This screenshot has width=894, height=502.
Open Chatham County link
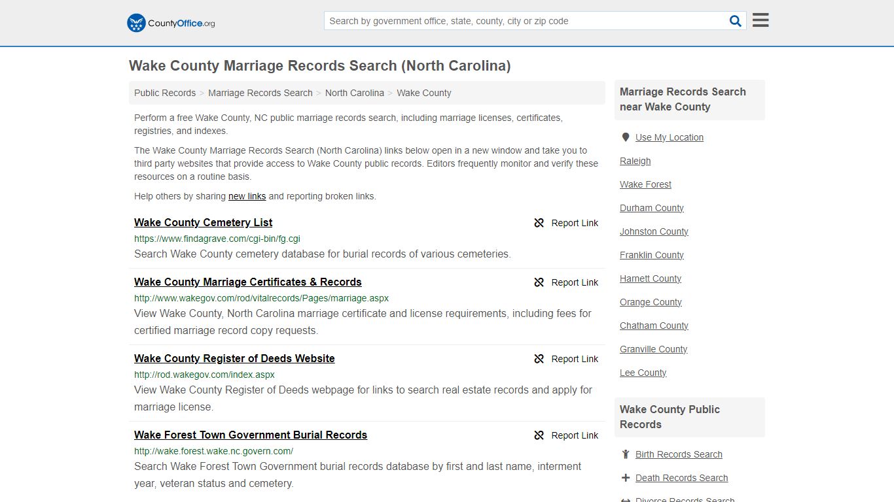pos(654,326)
